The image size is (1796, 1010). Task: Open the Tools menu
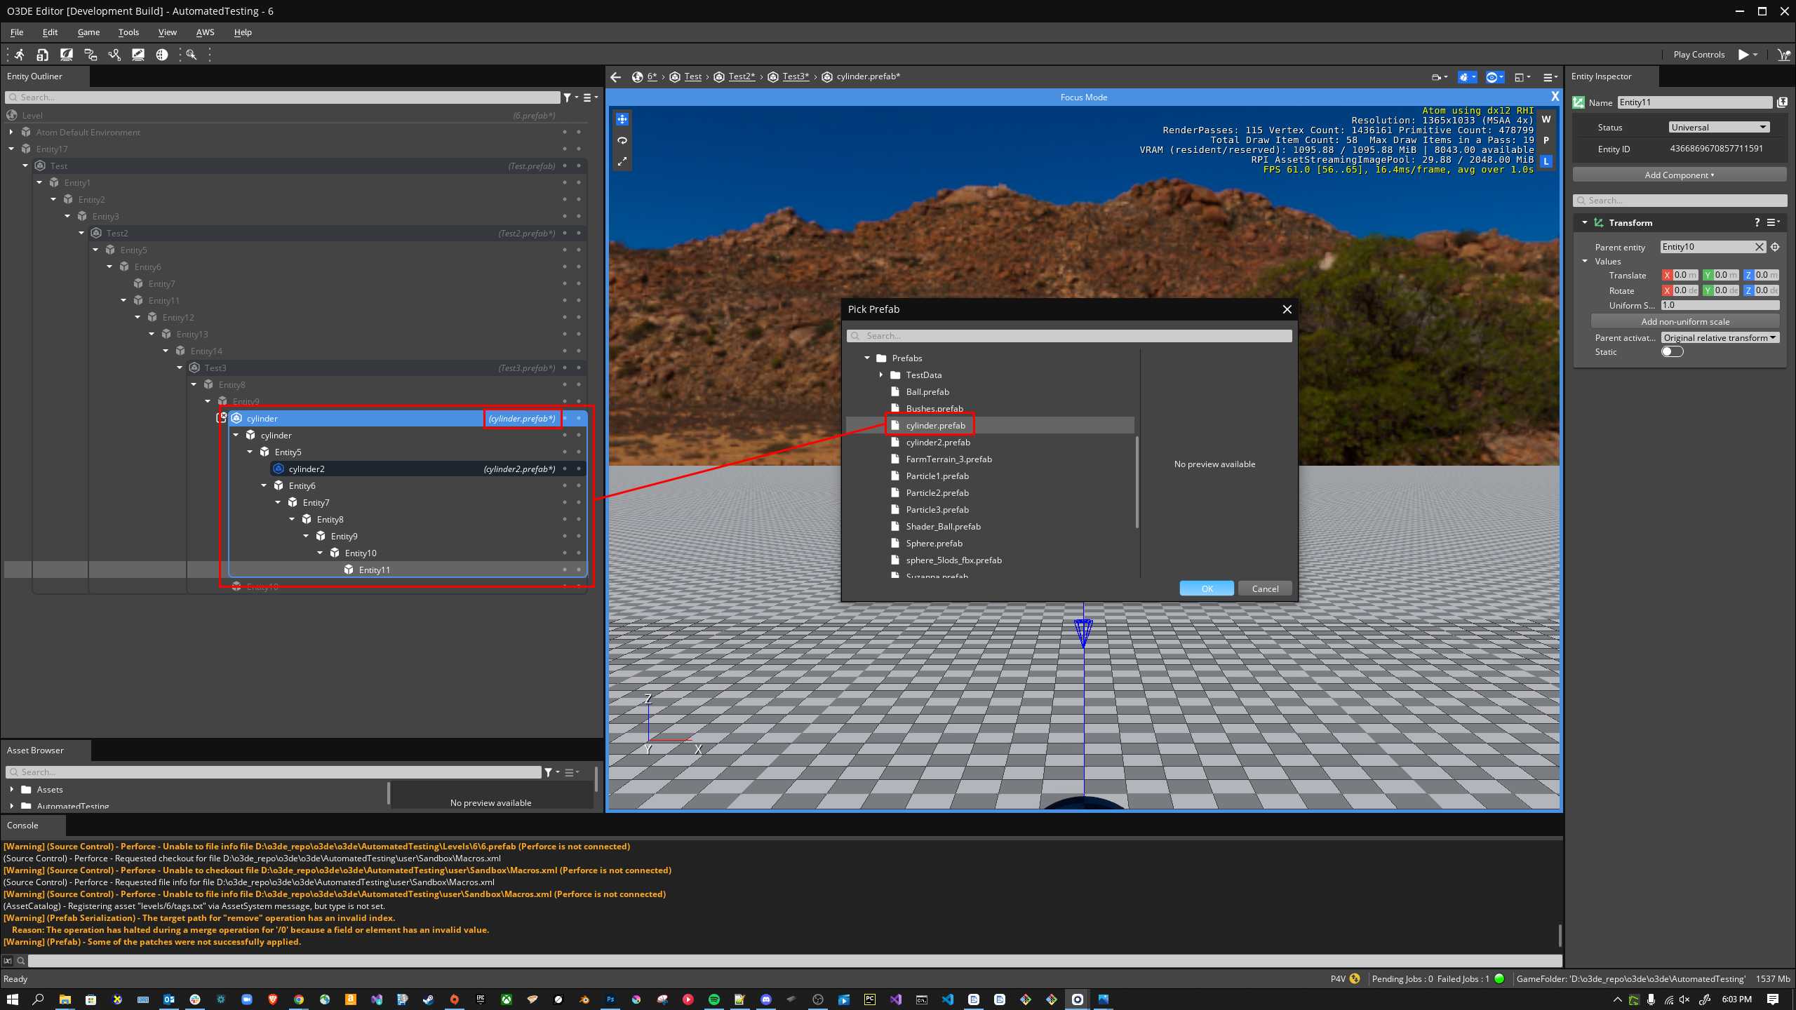[128, 32]
